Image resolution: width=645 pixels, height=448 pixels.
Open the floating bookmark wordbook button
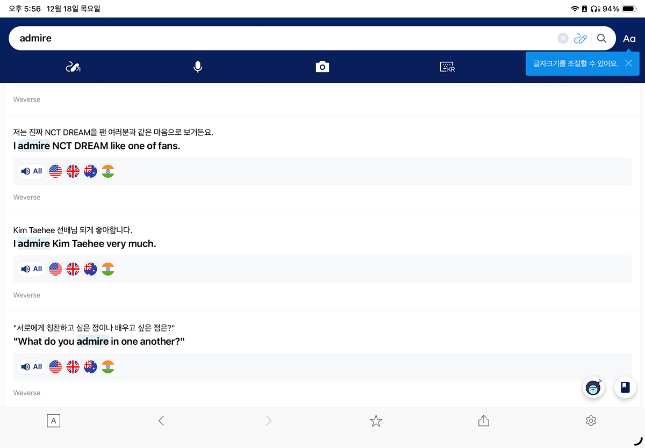pos(625,387)
